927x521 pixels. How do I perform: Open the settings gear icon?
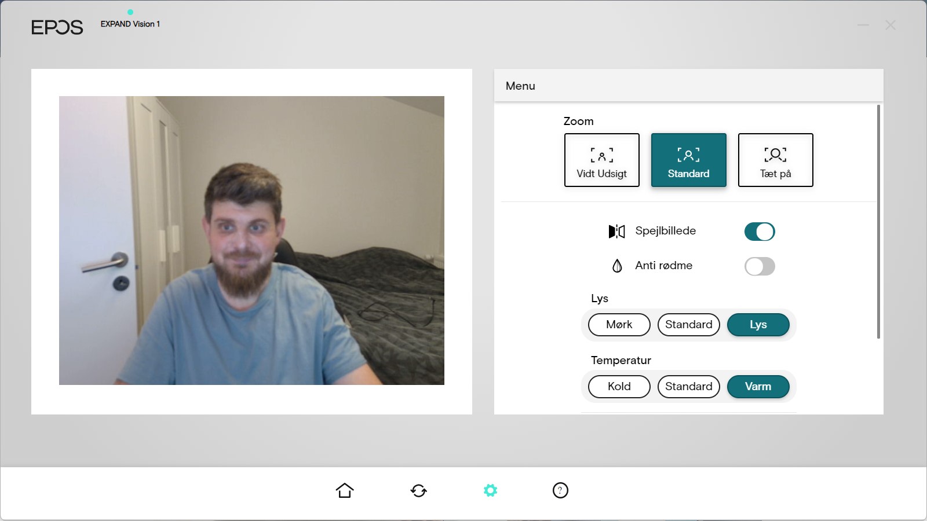[x=490, y=490]
